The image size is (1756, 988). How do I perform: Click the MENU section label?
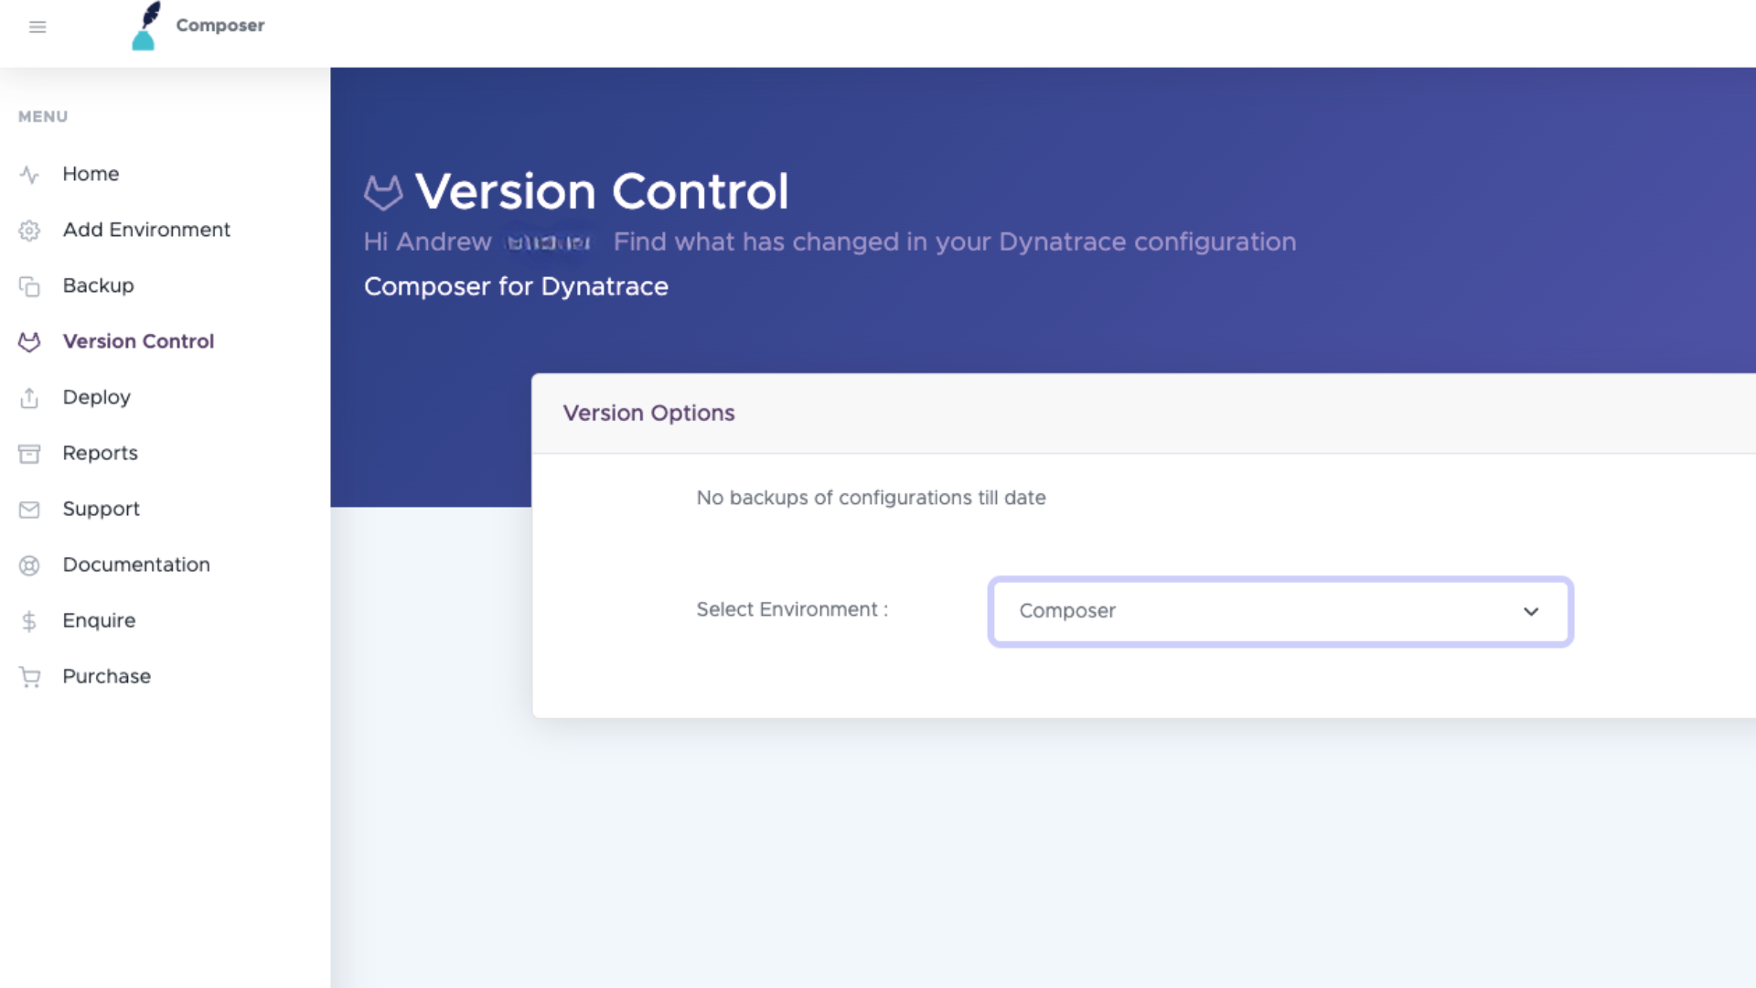(x=43, y=116)
